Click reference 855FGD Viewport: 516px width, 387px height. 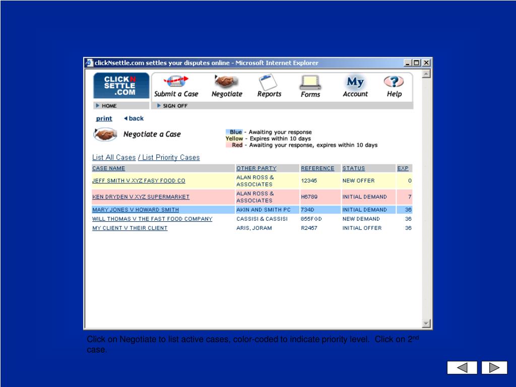pos(311,219)
